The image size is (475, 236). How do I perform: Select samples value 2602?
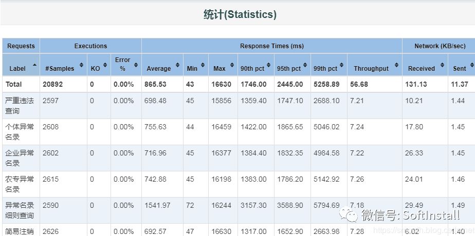pyautogui.click(x=50, y=153)
